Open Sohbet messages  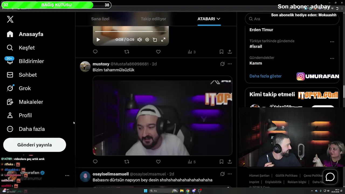(22, 75)
